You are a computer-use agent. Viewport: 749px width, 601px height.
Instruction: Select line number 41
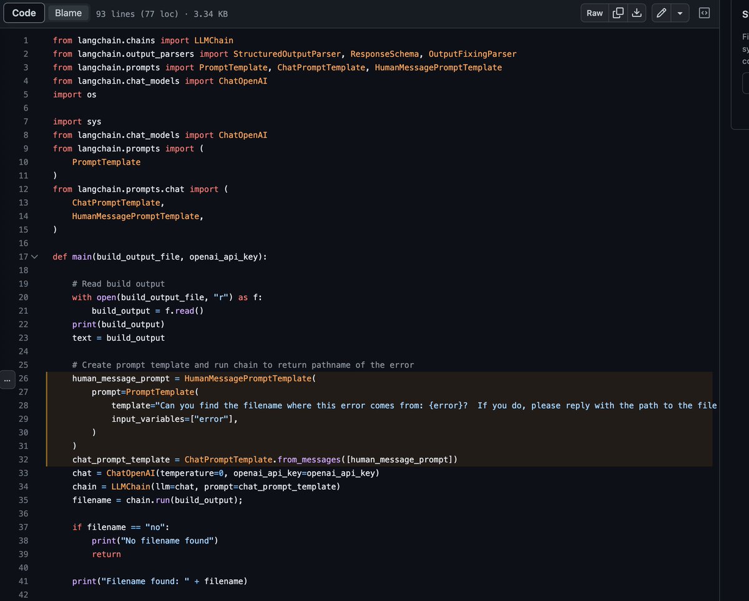(24, 581)
